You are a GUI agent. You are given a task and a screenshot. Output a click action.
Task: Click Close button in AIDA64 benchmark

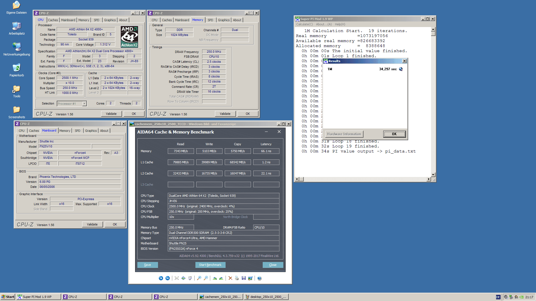pyautogui.click(x=273, y=265)
